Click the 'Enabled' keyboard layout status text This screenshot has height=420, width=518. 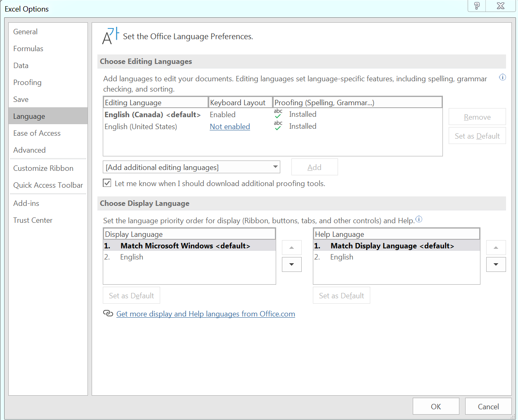222,115
